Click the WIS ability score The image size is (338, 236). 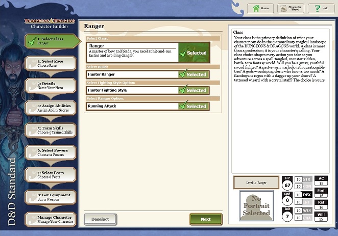click(303, 211)
